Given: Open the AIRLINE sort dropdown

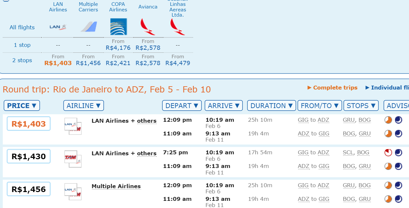Looking at the screenshot, I should click(x=84, y=106).
